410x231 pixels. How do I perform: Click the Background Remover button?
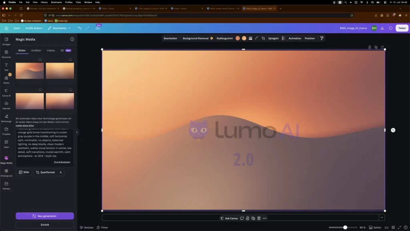pos(198,38)
